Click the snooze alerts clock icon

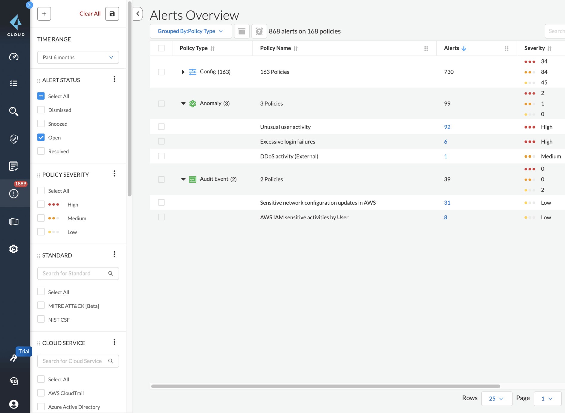259,31
